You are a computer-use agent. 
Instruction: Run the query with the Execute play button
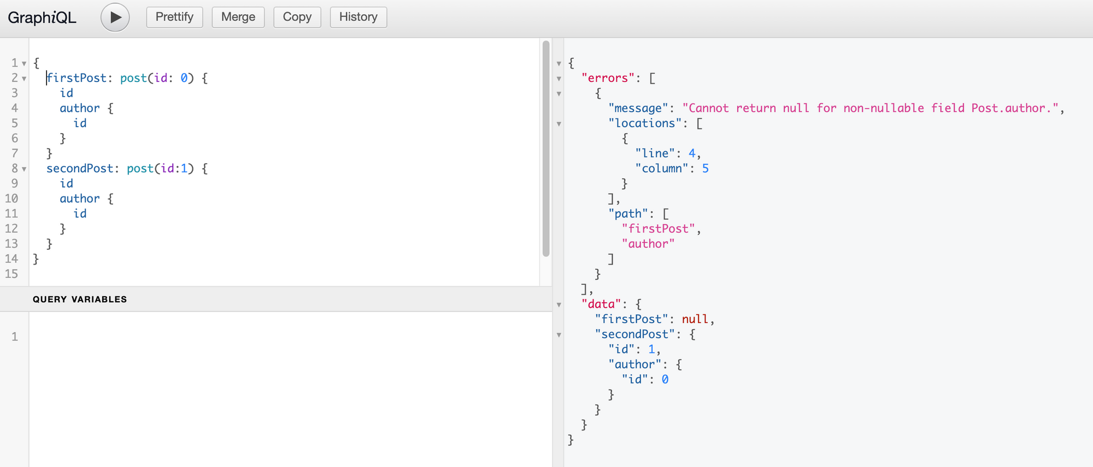tap(115, 17)
